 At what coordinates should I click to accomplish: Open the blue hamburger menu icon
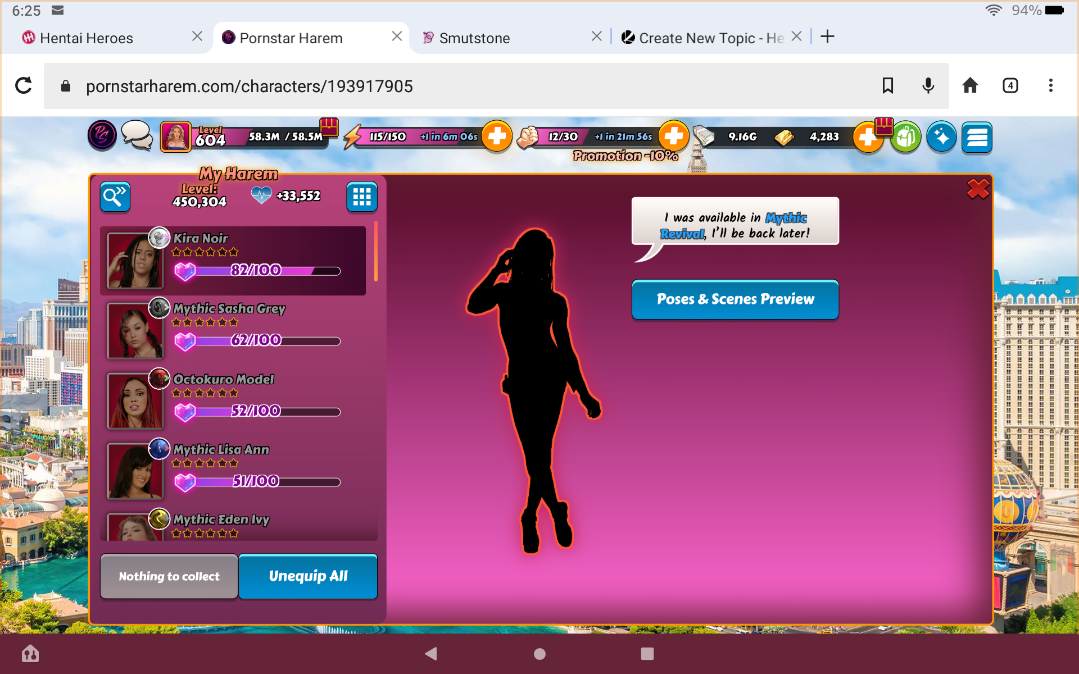[977, 137]
